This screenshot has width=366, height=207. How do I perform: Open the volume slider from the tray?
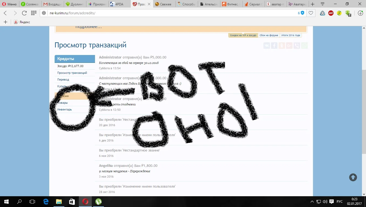[325, 201]
